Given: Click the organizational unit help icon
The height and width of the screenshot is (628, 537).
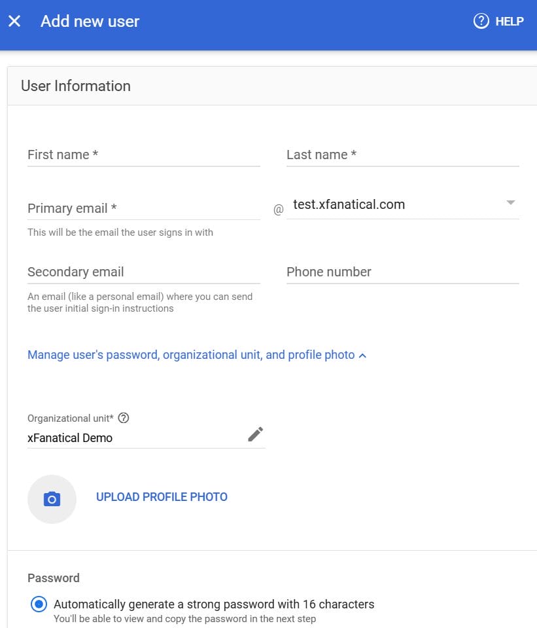Looking at the screenshot, I should pos(124,418).
